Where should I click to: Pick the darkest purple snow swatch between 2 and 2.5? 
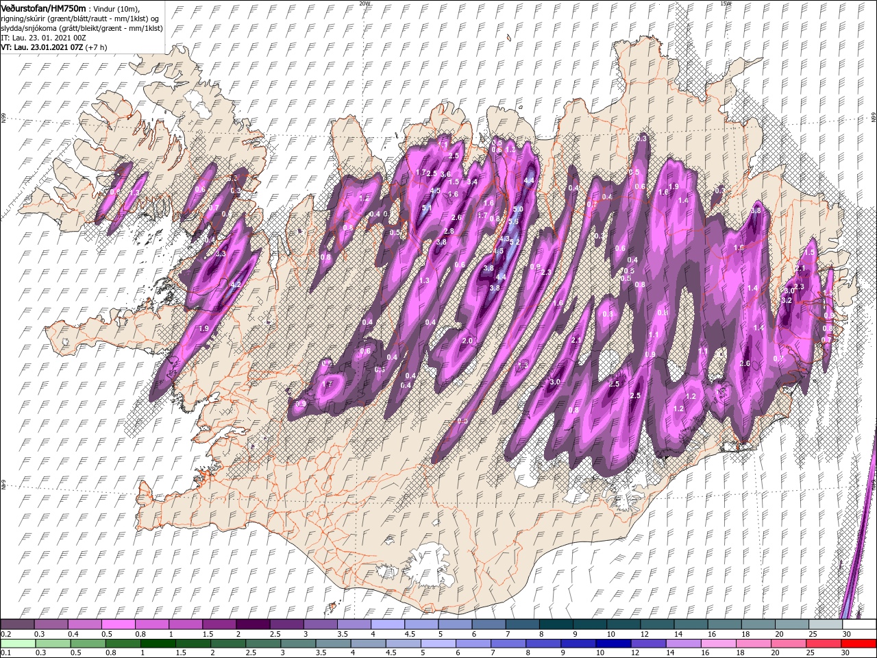(252, 624)
